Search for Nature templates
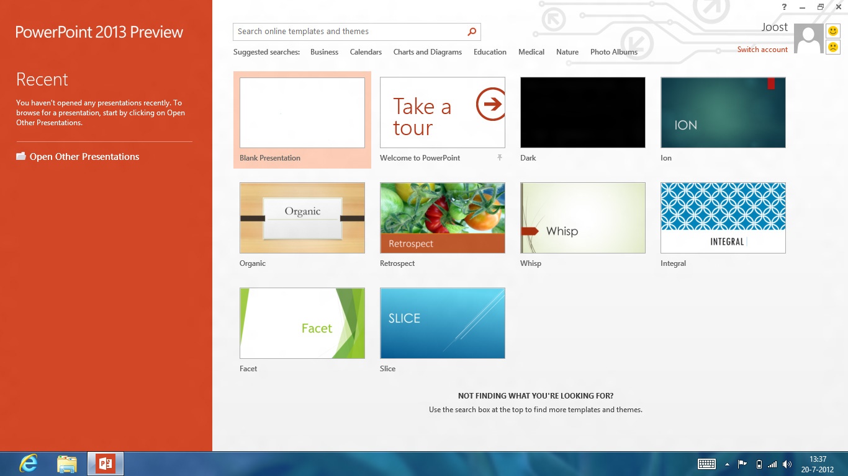The width and height of the screenshot is (848, 476). [567, 52]
